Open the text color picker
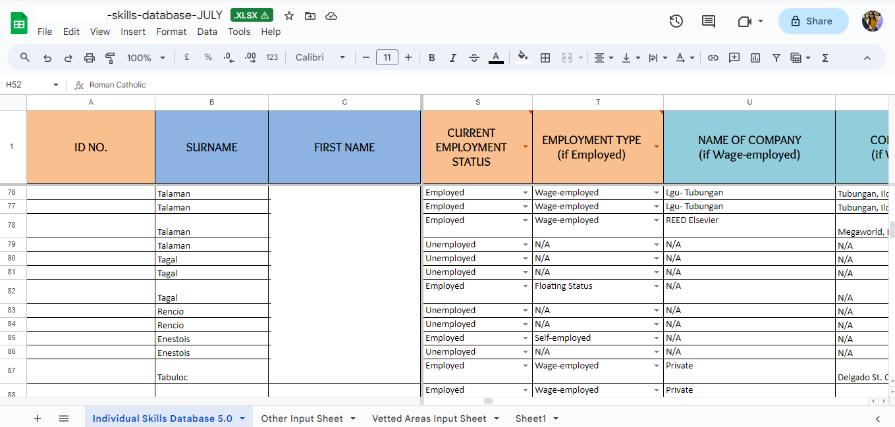 click(x=496, y=58)
